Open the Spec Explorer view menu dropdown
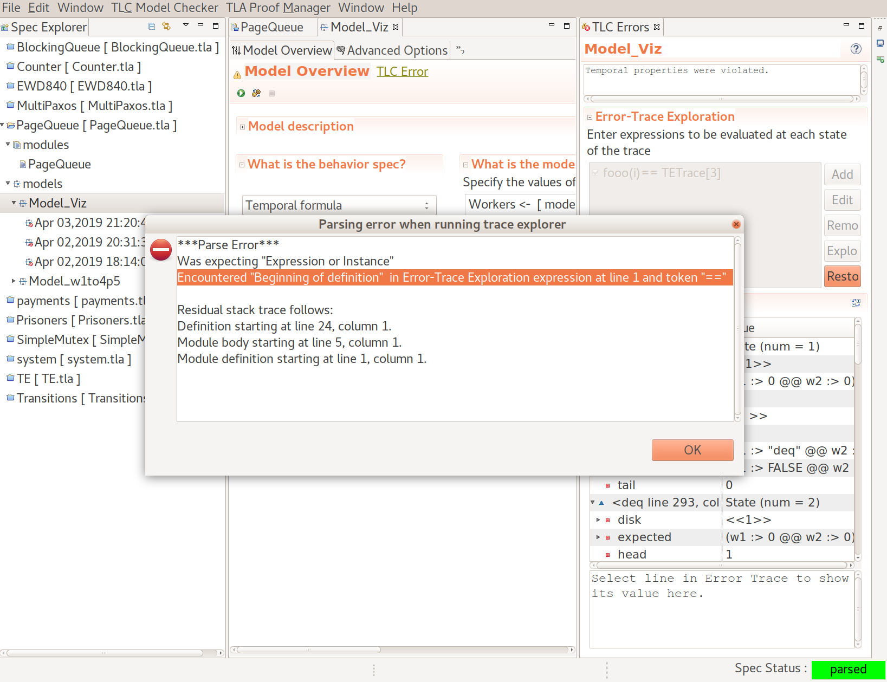 (185, 25)
